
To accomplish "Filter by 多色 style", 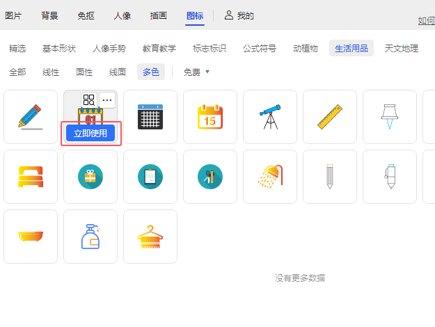I will (151, 72).
